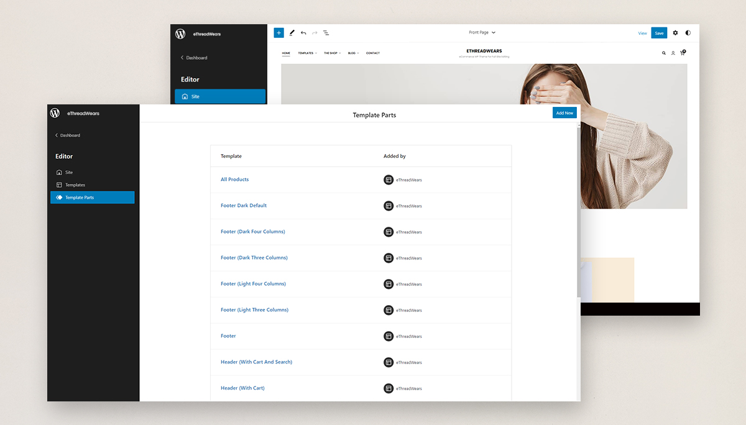Expand THE SHOP menu in the site navigation
Viewport: 746px width, 425px height.
[333, 53]
